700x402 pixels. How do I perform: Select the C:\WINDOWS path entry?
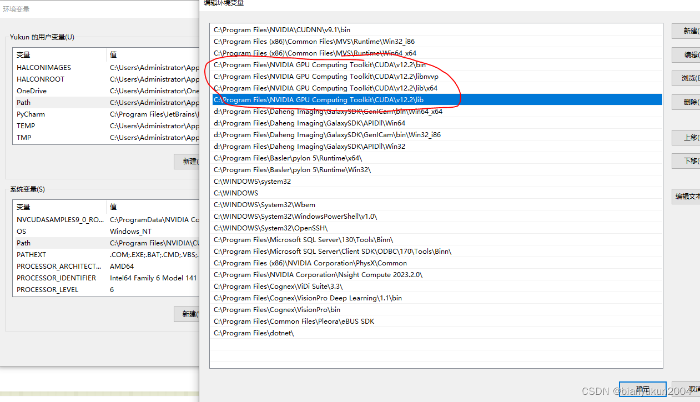pos(436,193)
